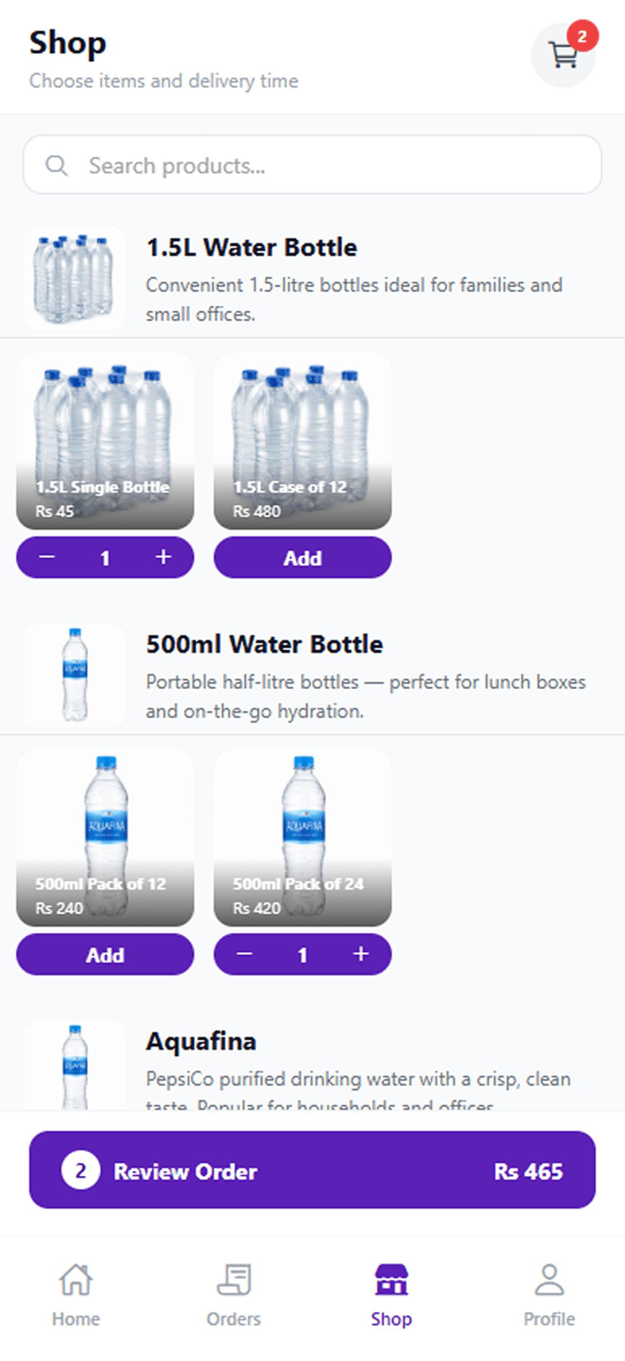Screen dimensions: 625x1361
Task: Click the Review Order button
Action: tap(312, 1170)
